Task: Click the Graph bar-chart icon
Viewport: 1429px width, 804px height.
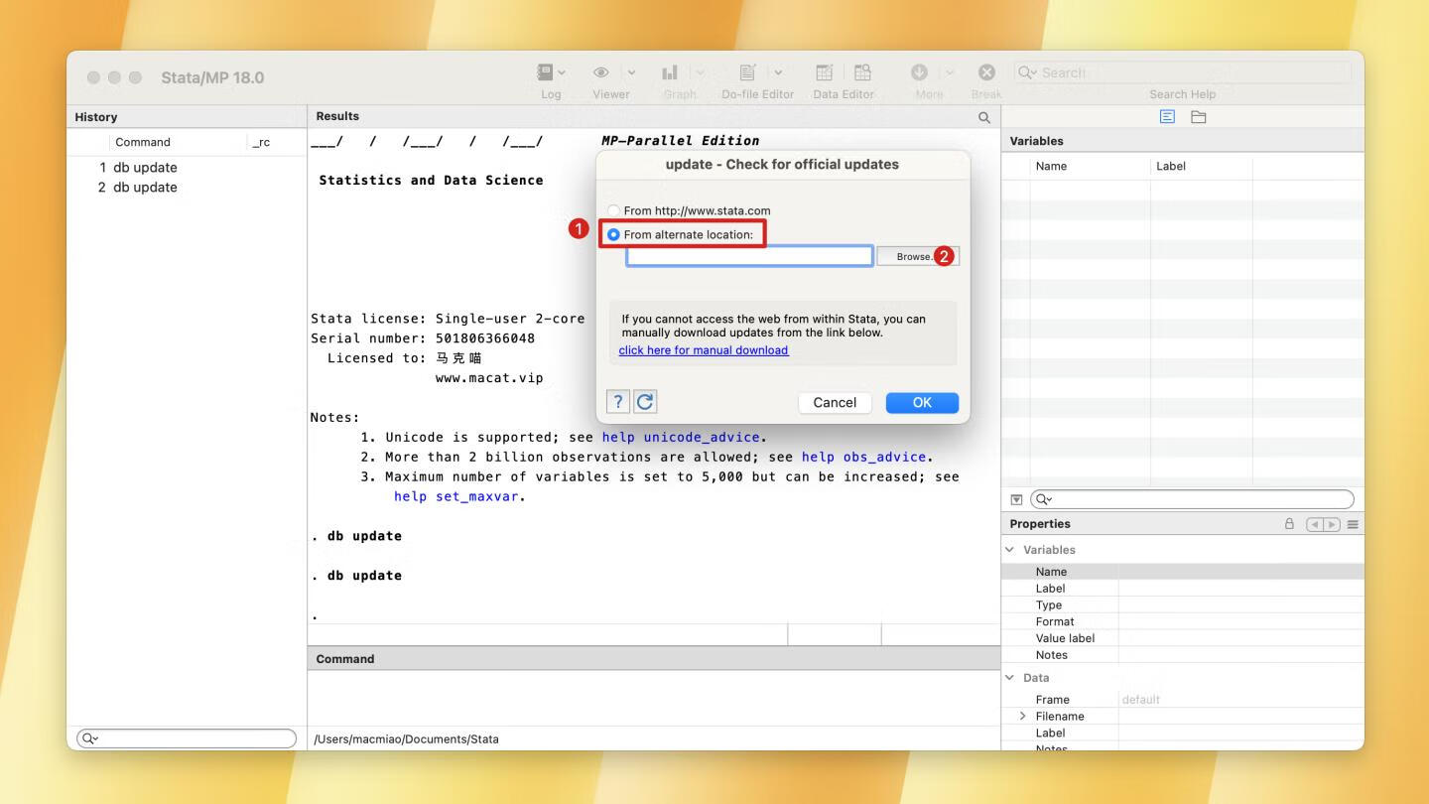Action: (670, 72)
